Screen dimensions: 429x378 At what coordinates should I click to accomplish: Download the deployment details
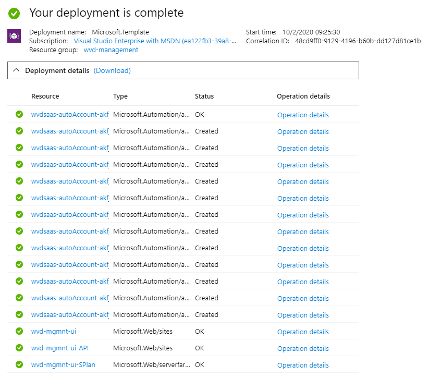[x=112, y=70]
